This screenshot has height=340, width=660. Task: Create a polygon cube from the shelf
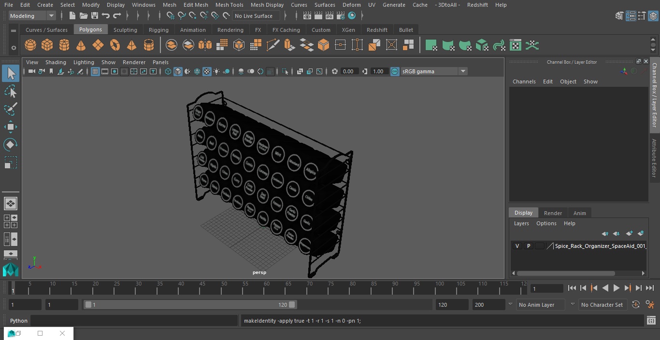47,45
